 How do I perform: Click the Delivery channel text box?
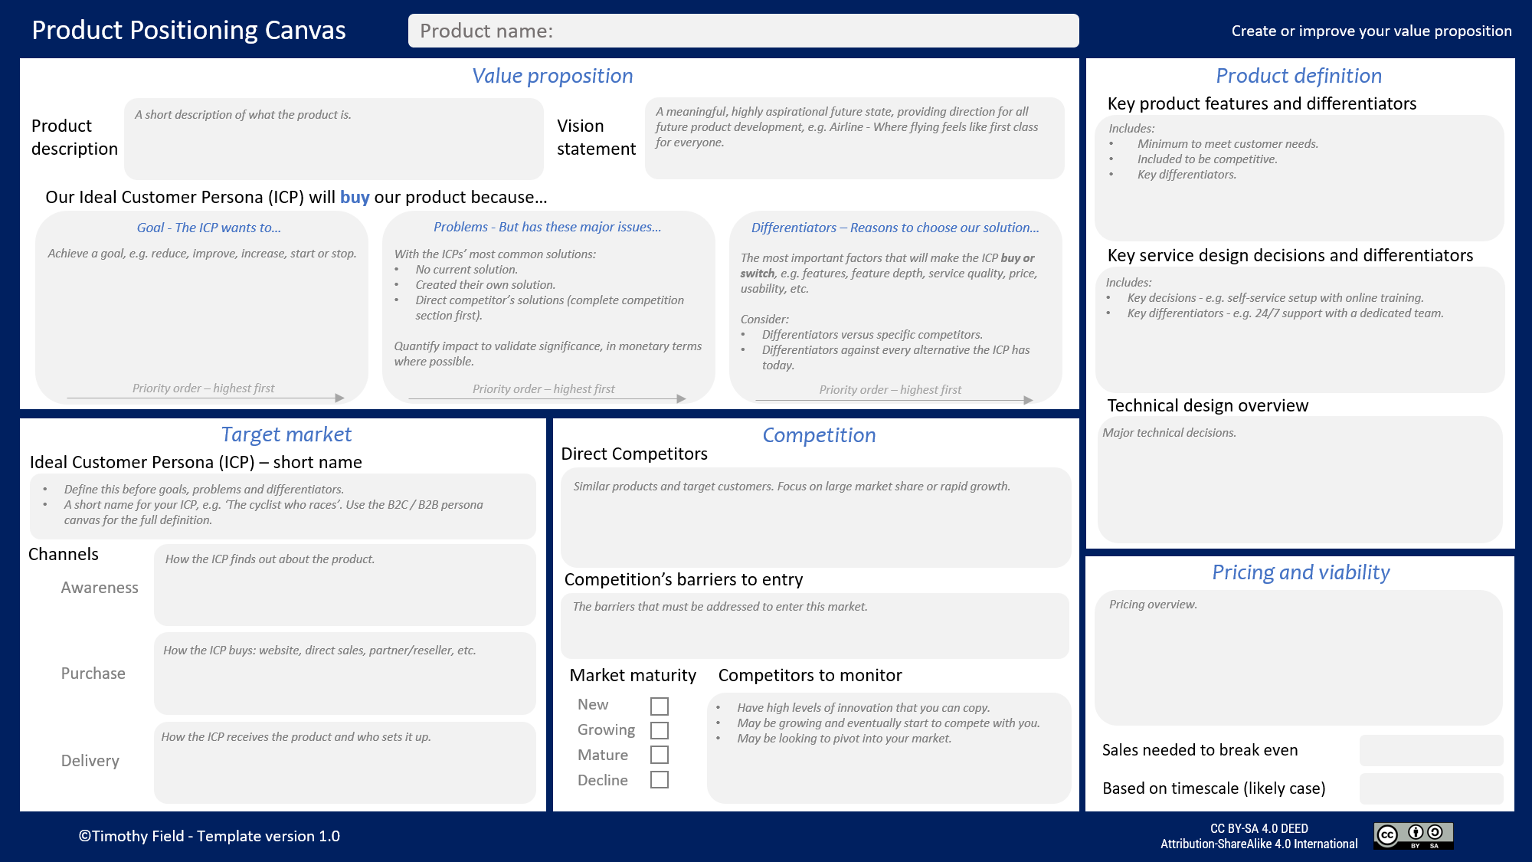coord(345,762)
